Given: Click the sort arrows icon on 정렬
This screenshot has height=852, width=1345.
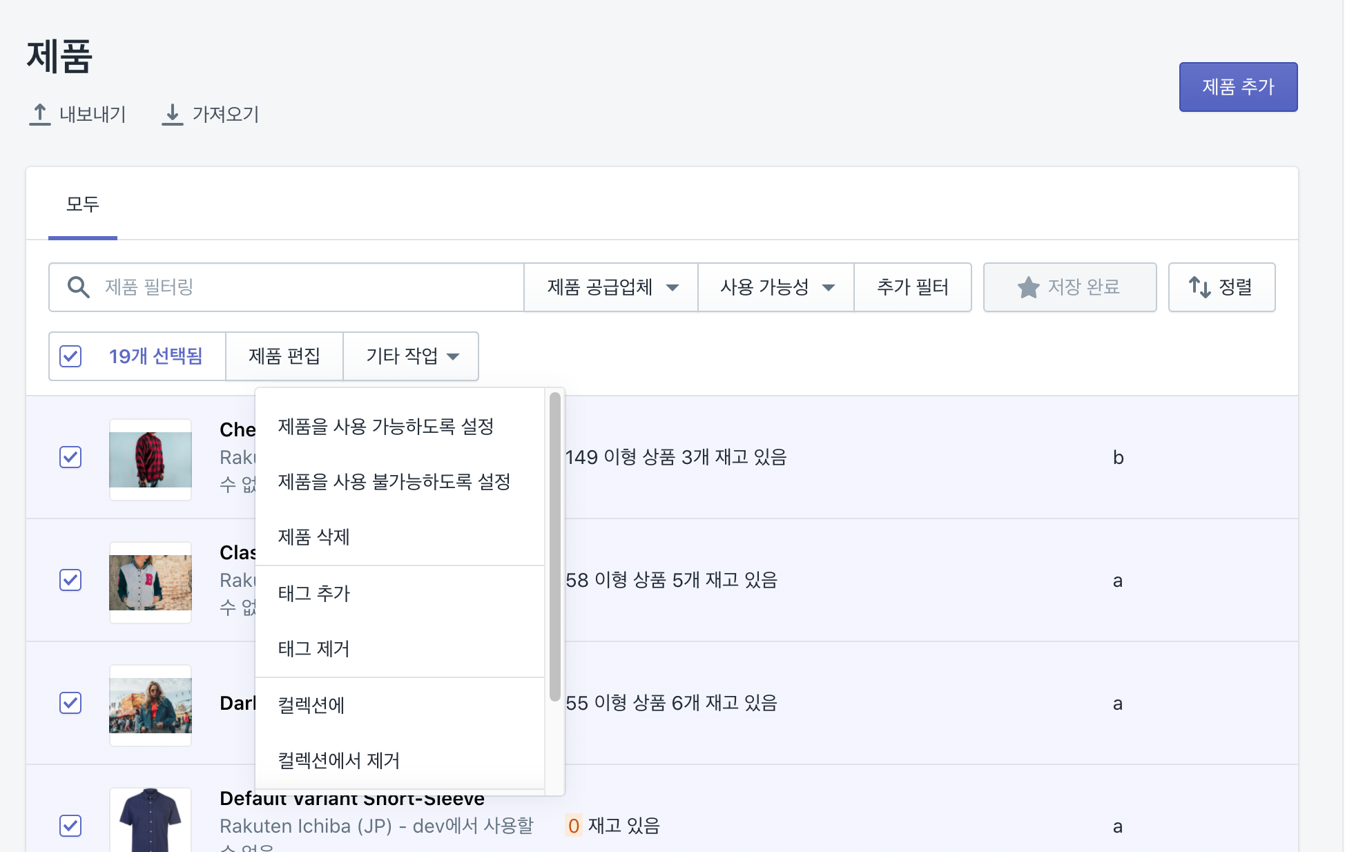Looking at the screenshot, I should [x=1199, y=287].
